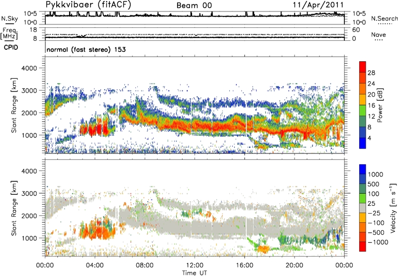Click the 'Power [dB]' colorbar label

(x=380, y=105)
